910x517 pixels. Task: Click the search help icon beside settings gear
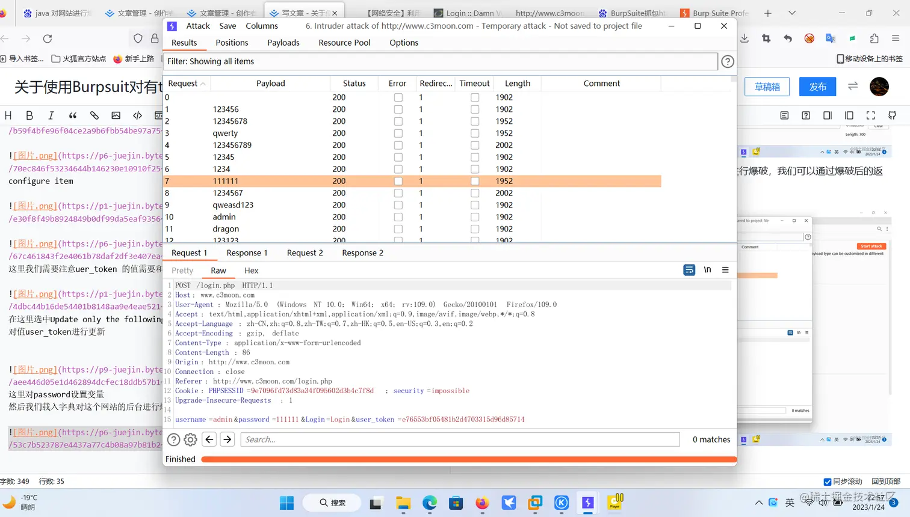(173, 439)
